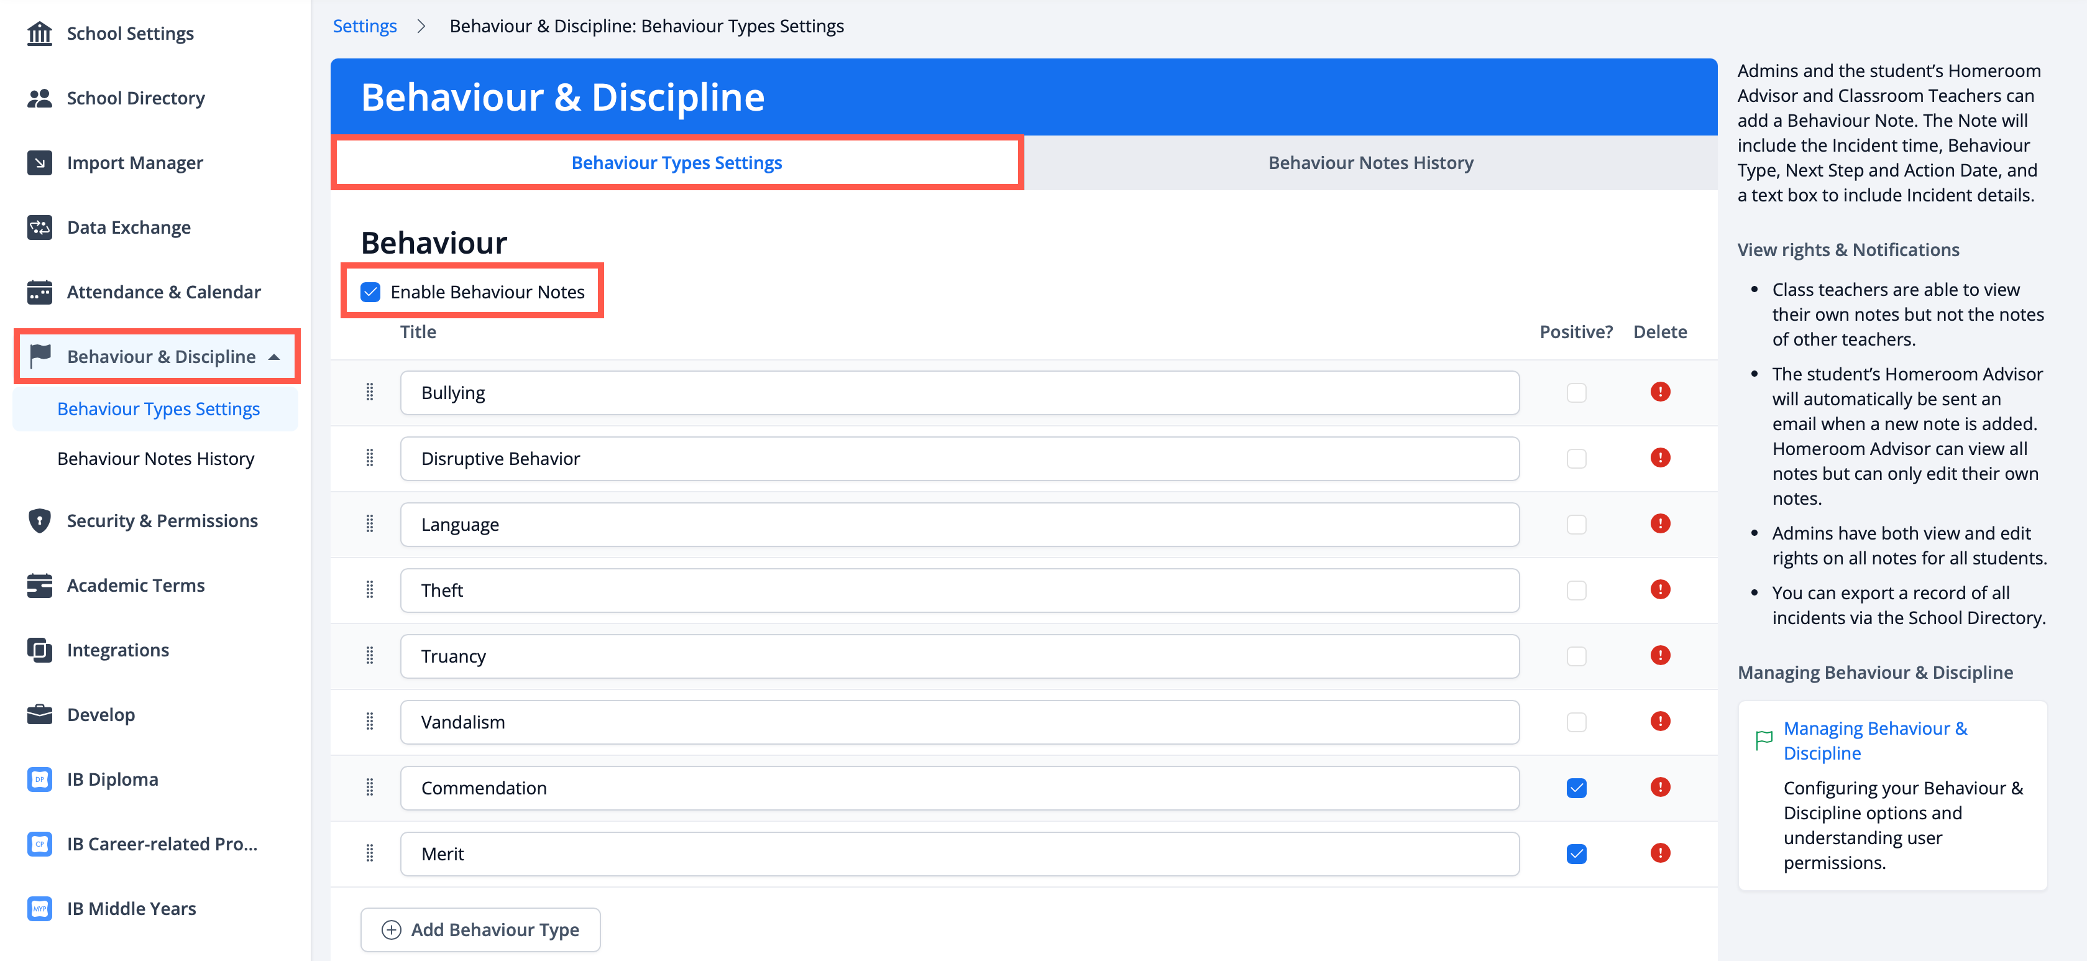Click the Data Exchange icon
Viewport: 2087px width, 961px height.
click(39, 228)
